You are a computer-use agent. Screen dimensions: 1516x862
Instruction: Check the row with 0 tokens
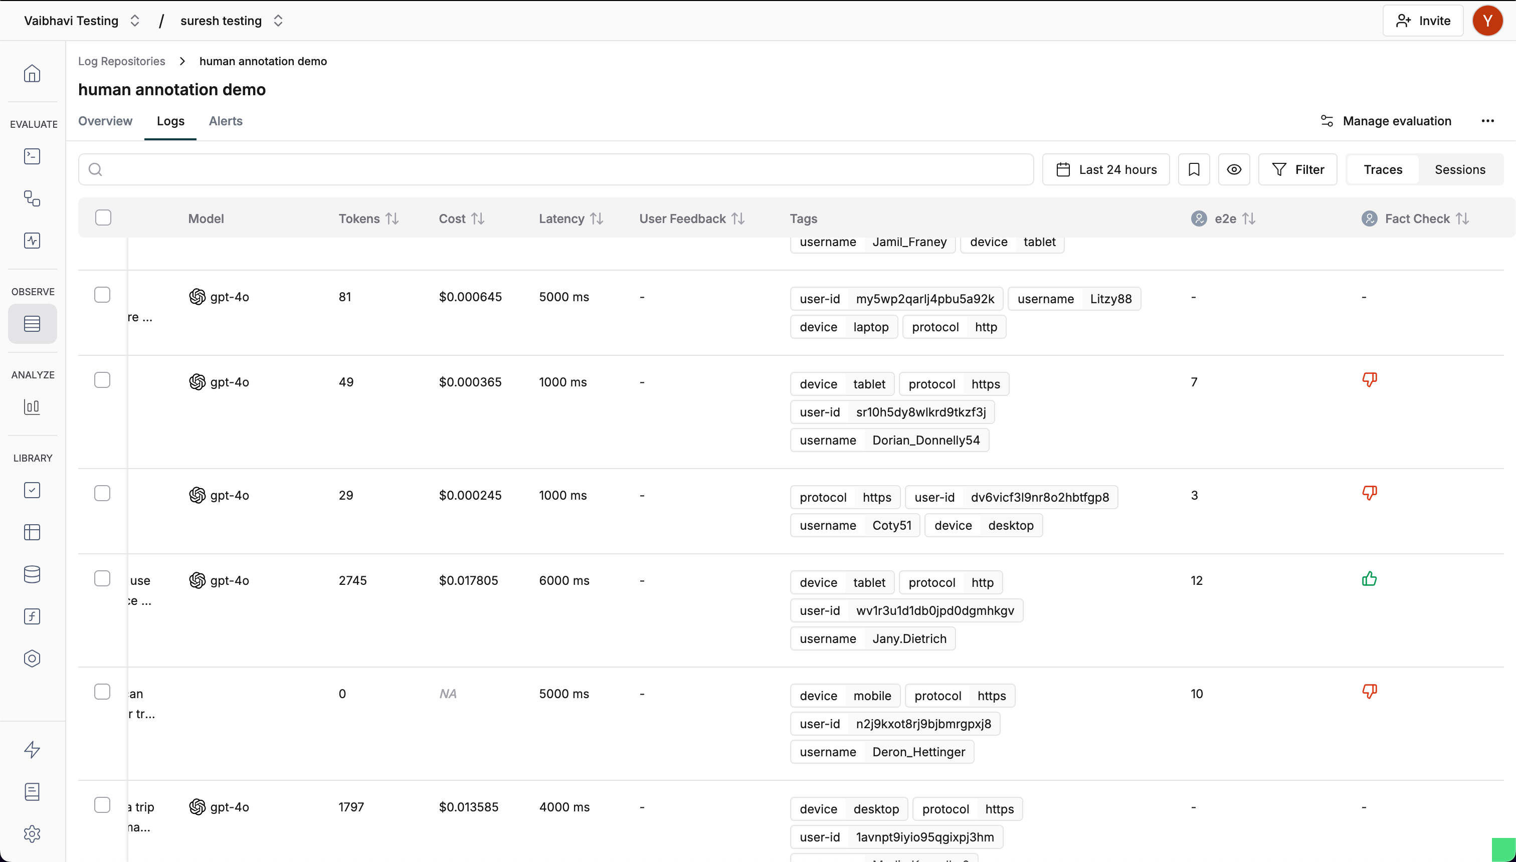[x=102, y=692]
